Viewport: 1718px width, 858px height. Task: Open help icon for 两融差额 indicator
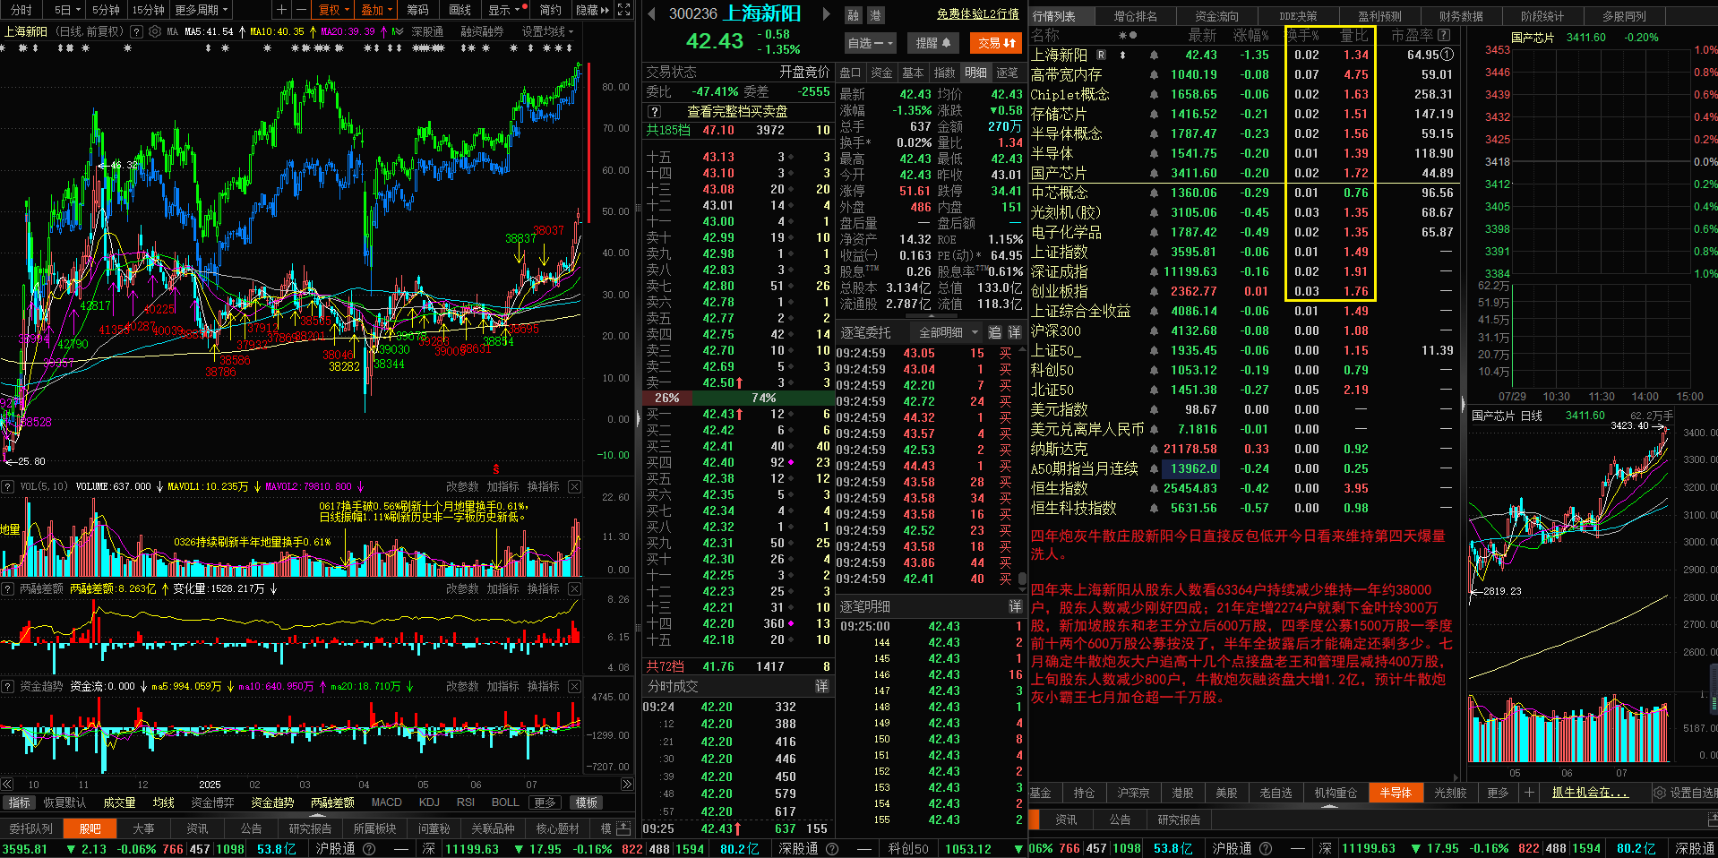coord(8,588)
